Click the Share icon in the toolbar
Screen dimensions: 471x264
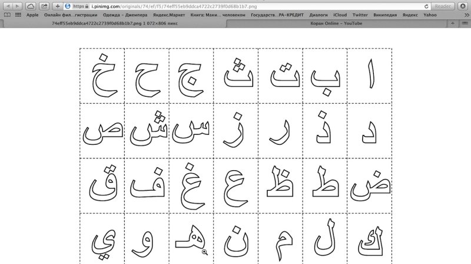pos(44,6)
